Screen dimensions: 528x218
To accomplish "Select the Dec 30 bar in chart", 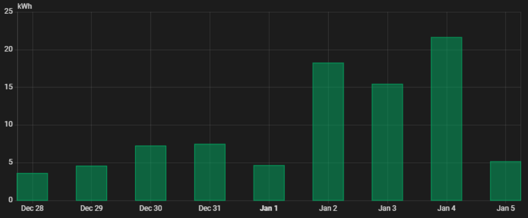I will point(150,173).
